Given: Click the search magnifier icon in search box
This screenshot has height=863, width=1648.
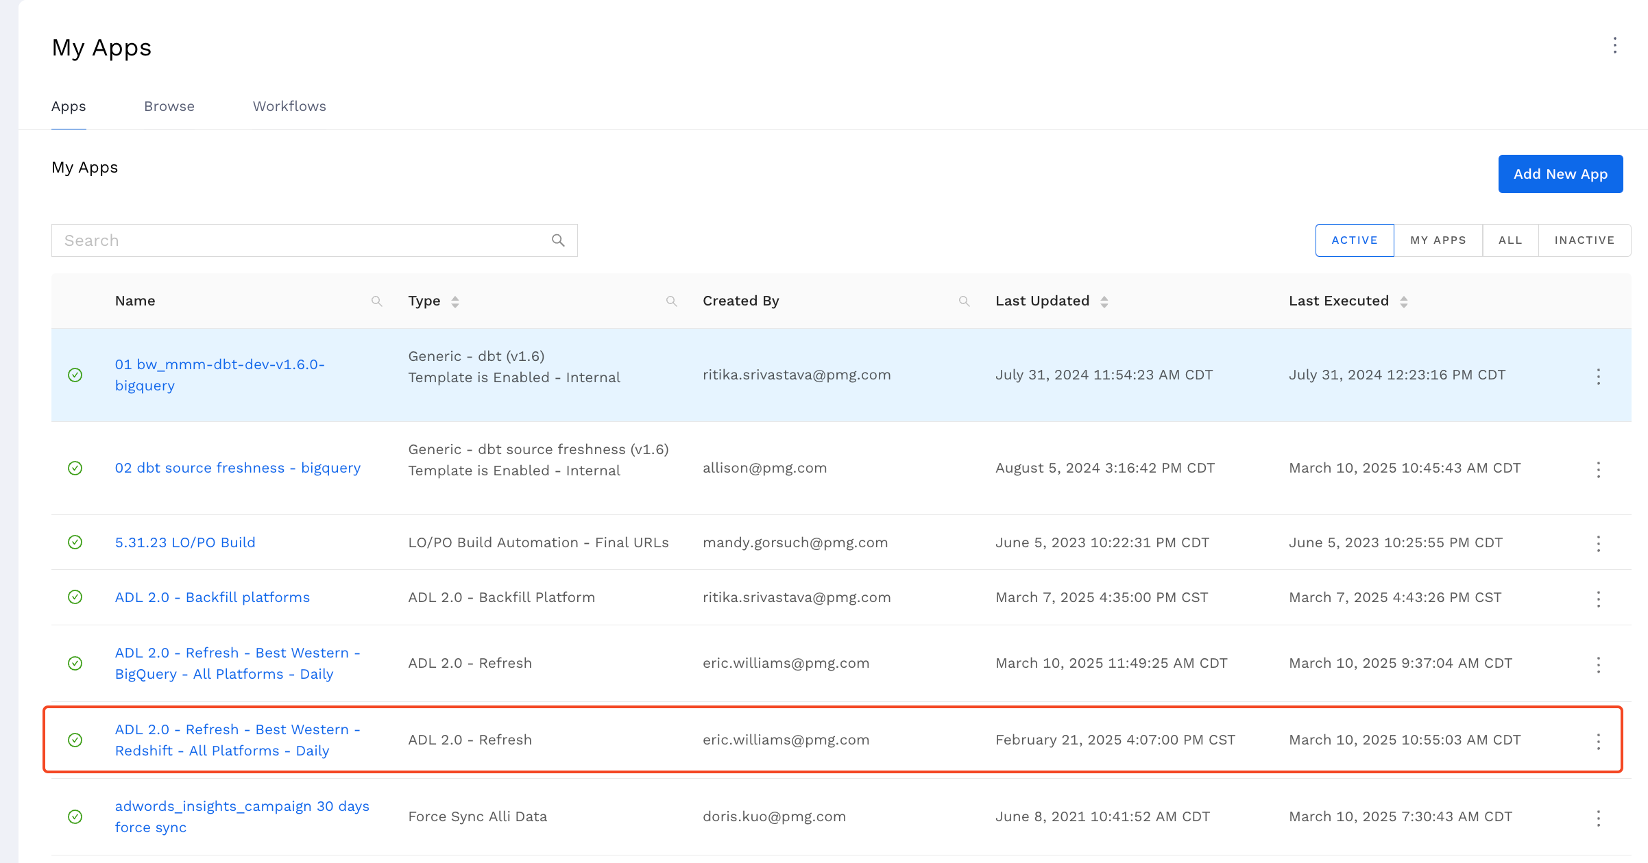Looking at the screenshot, I should [558, 240].
